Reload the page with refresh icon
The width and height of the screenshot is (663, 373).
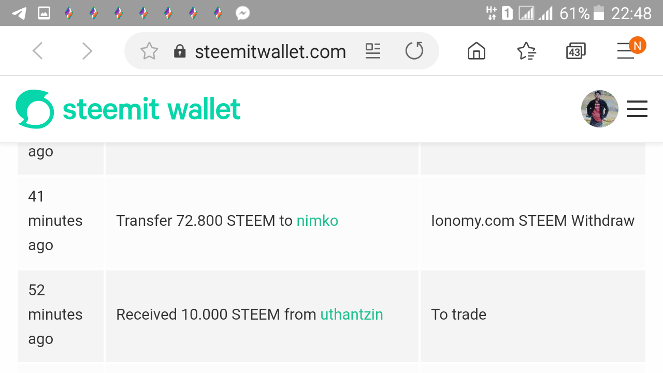coord(414,51)
